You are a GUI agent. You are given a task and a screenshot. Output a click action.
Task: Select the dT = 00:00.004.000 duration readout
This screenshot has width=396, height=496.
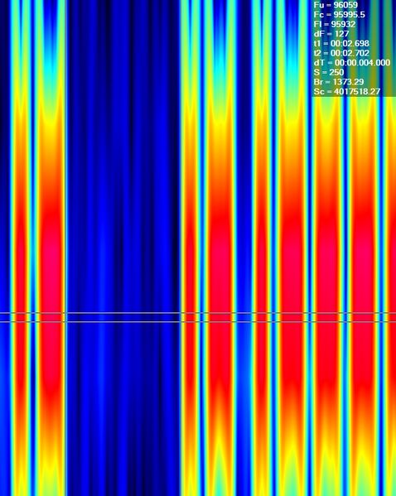(x=352, y=63)
